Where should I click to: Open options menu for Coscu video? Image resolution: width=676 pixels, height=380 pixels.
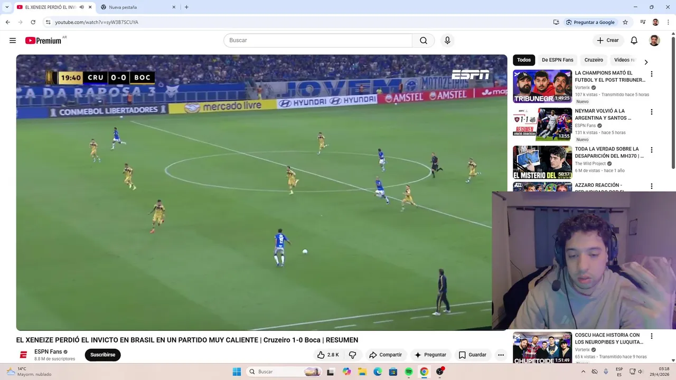[x=651, y=336]
